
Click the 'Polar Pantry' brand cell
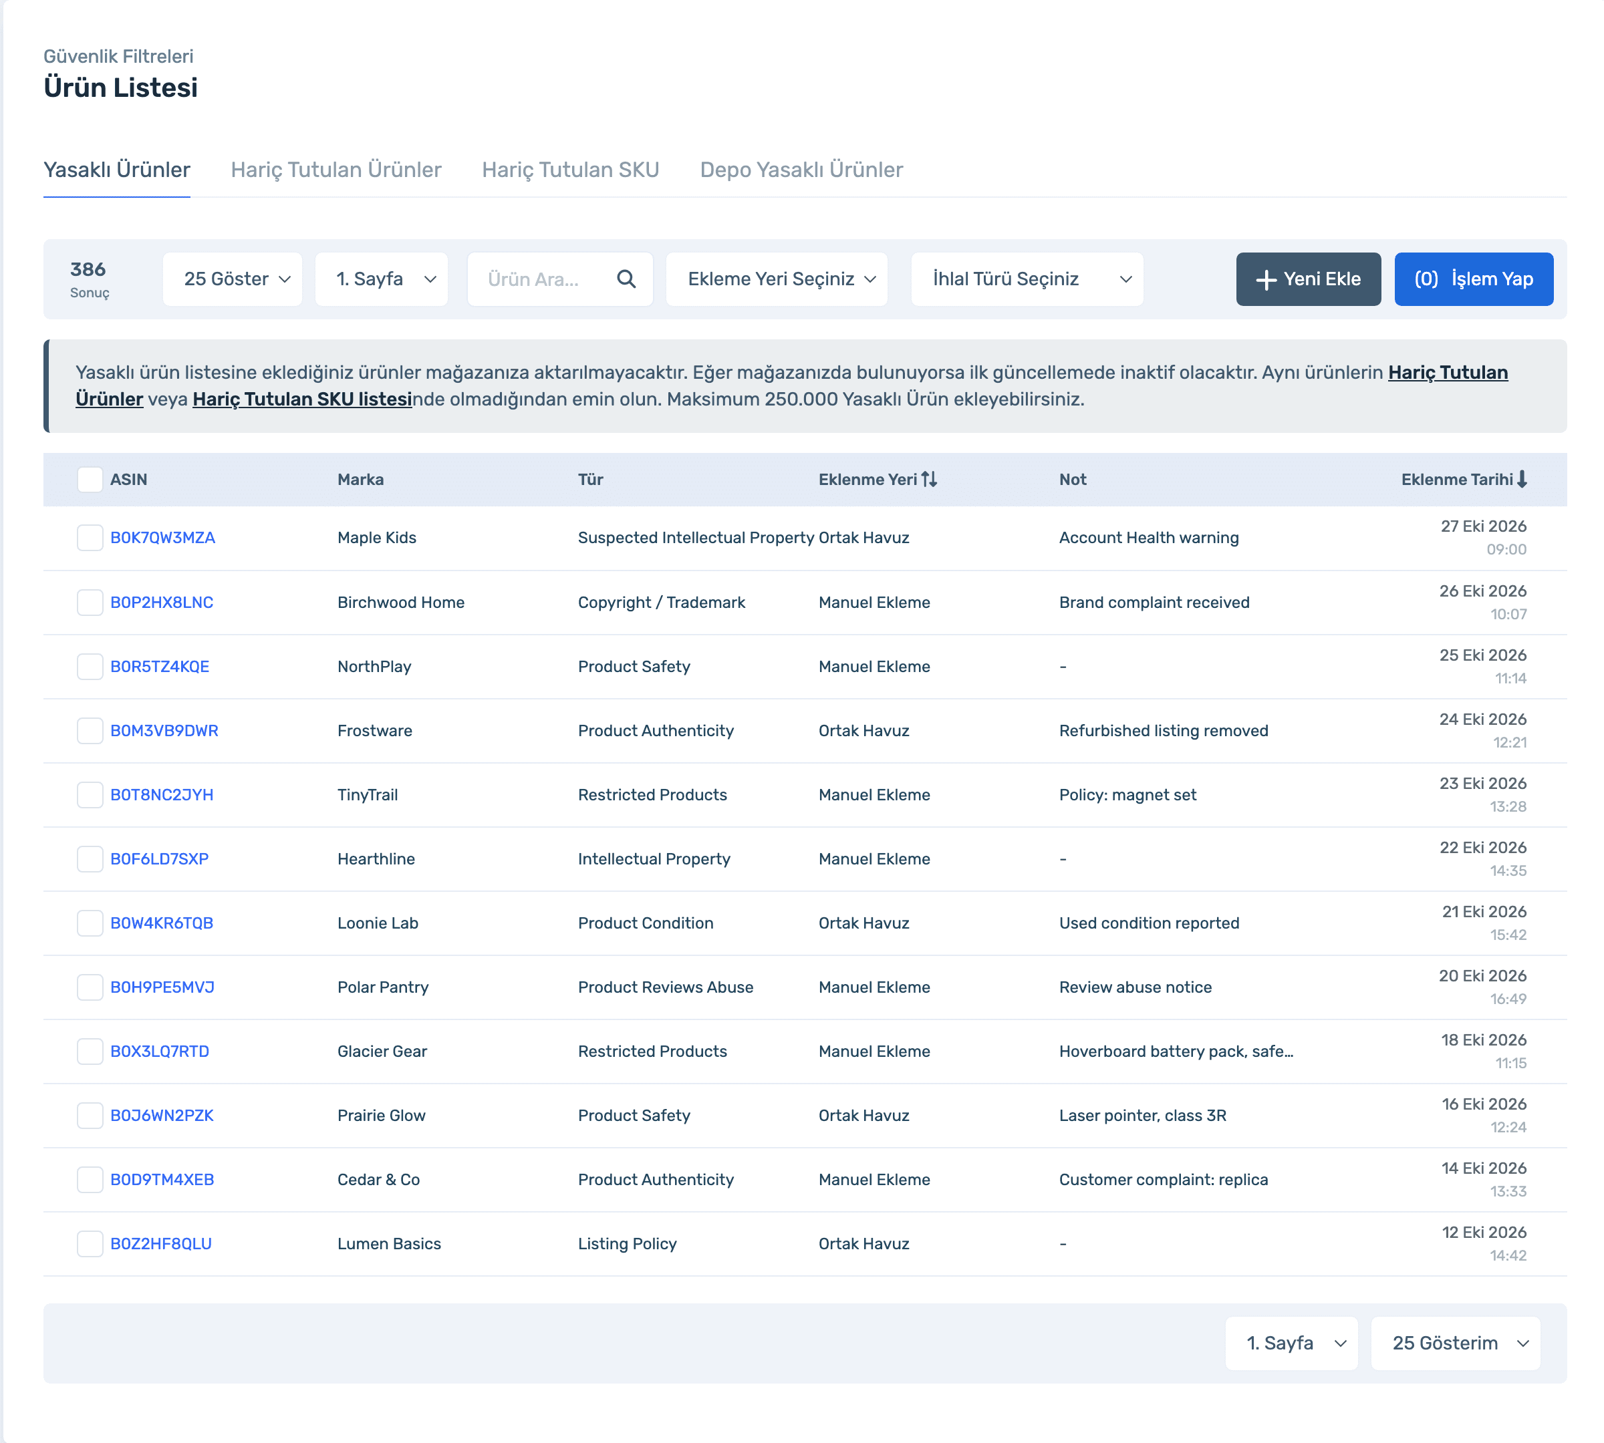[x=383, y=987]
